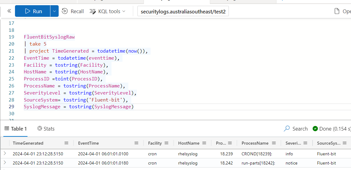
Task: Select the rhelsyslog cell in the CROND row
Action: [188, 154]
